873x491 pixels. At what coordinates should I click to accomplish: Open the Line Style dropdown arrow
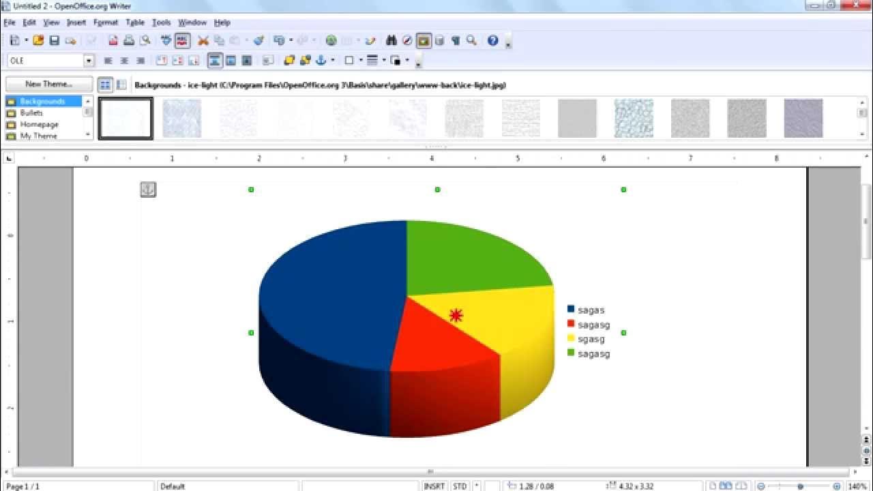coord(384,61)
